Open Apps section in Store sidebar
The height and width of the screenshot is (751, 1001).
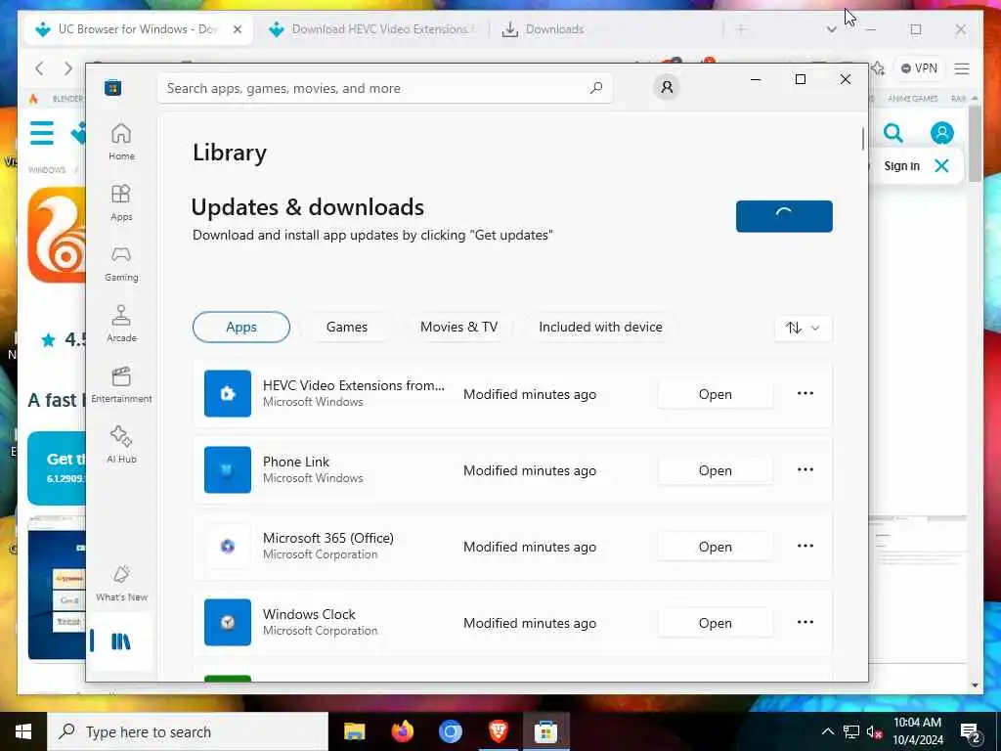pyautogui.click(x=121, y=202)
